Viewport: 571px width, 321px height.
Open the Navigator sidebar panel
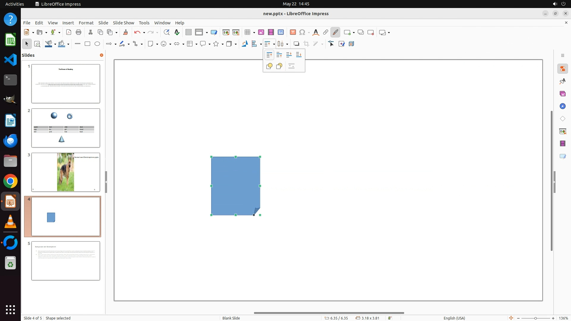pos(562,106)
